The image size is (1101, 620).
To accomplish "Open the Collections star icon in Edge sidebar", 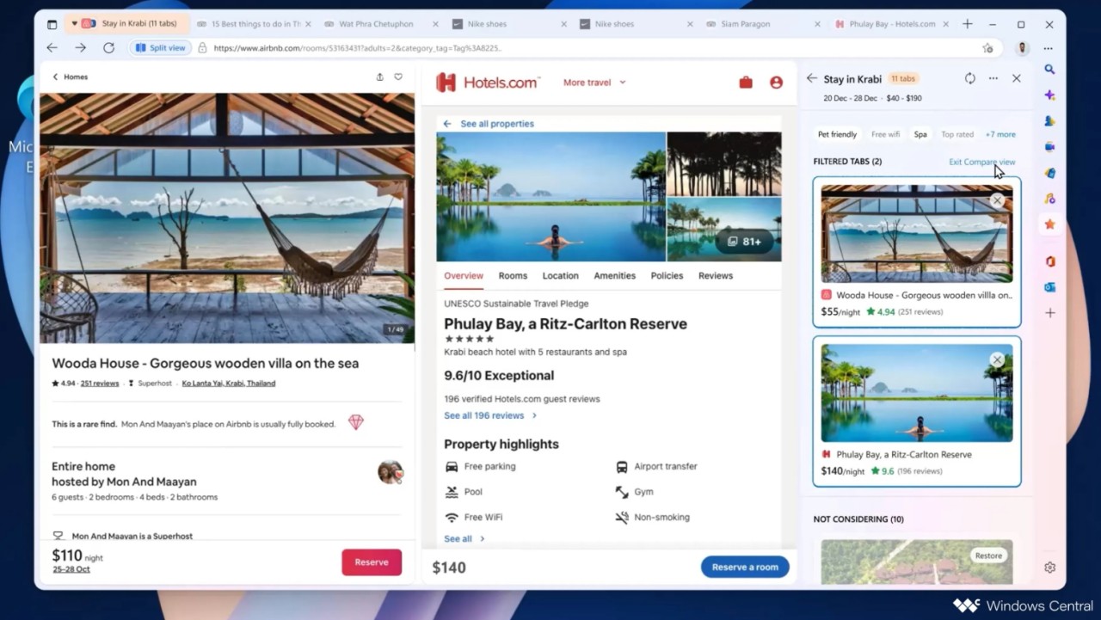I will coord(1049,224).
